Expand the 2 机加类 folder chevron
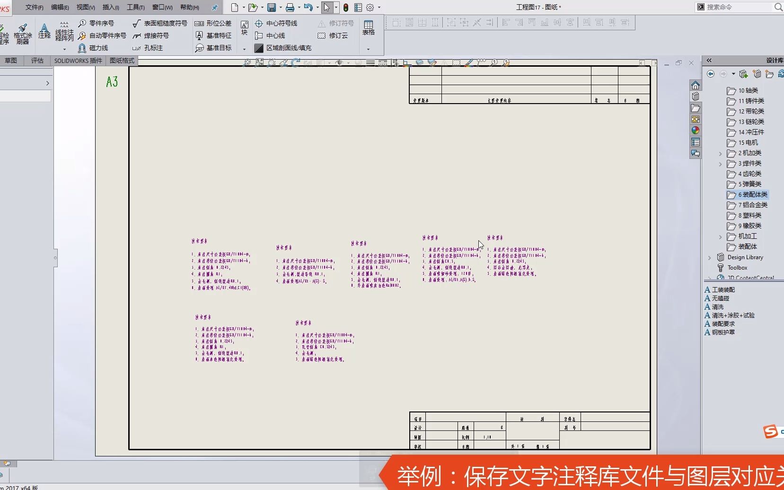The image size is (784, 490). coord(720,153)
